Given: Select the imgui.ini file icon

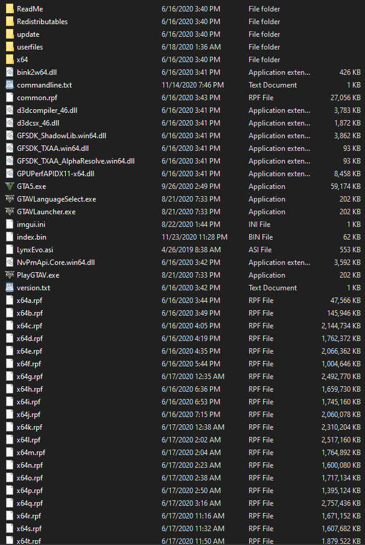Looking at the screenshot, I should point(10,224).
